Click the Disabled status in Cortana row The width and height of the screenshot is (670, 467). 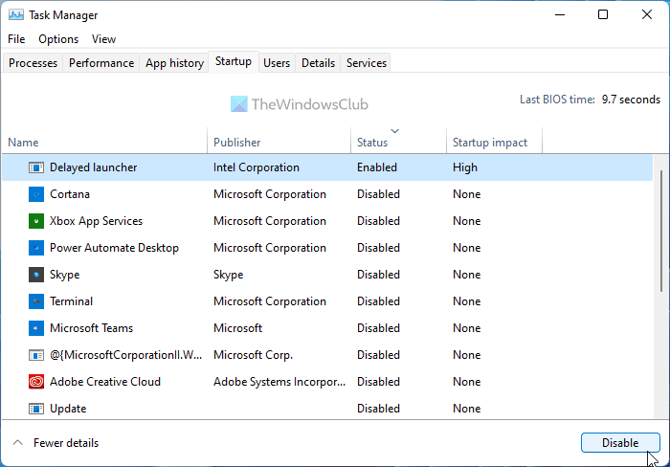coord(378,194)
